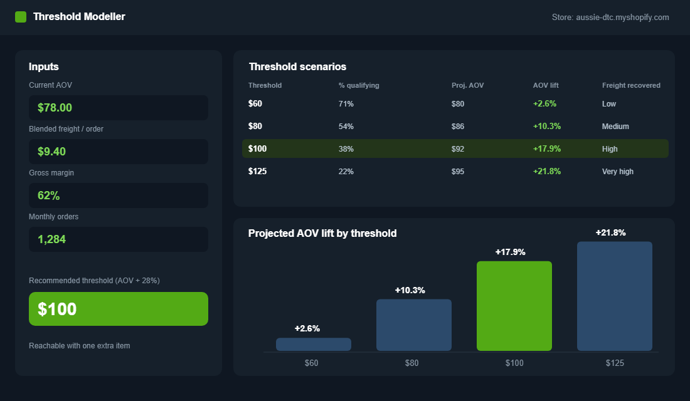Click the +10.3% lift in the table

tap(547, 126)
